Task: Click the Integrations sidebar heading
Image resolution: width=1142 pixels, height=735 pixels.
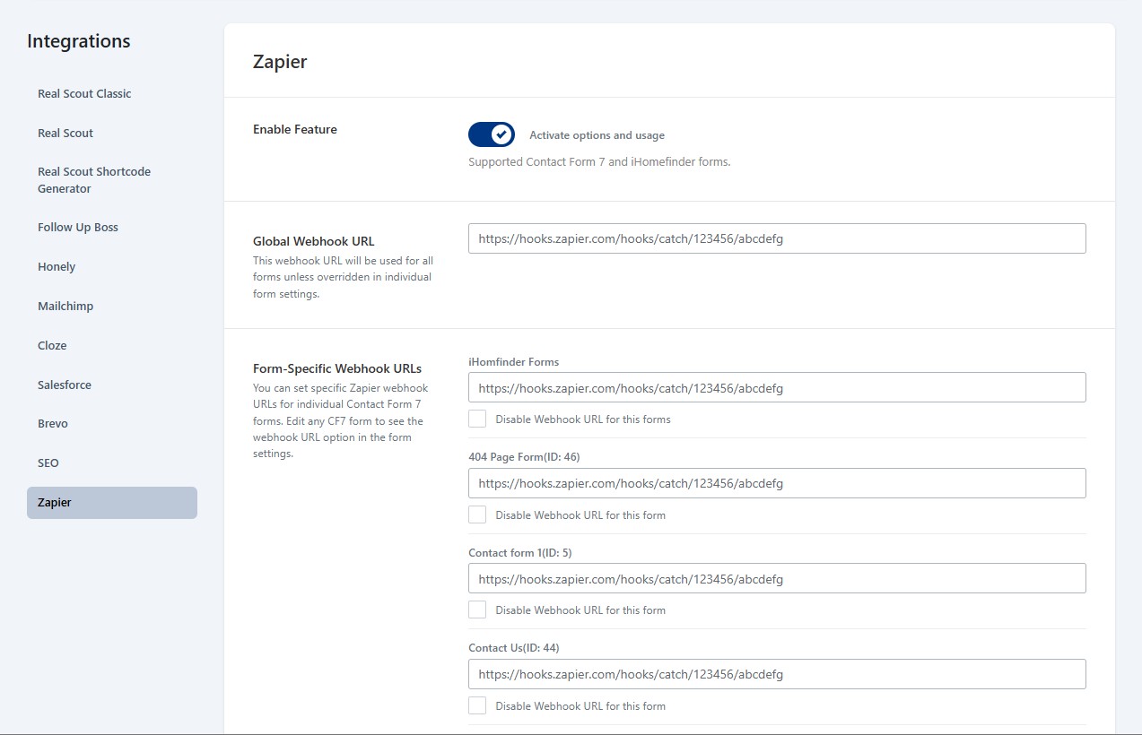Action: (x=79, y=41)
